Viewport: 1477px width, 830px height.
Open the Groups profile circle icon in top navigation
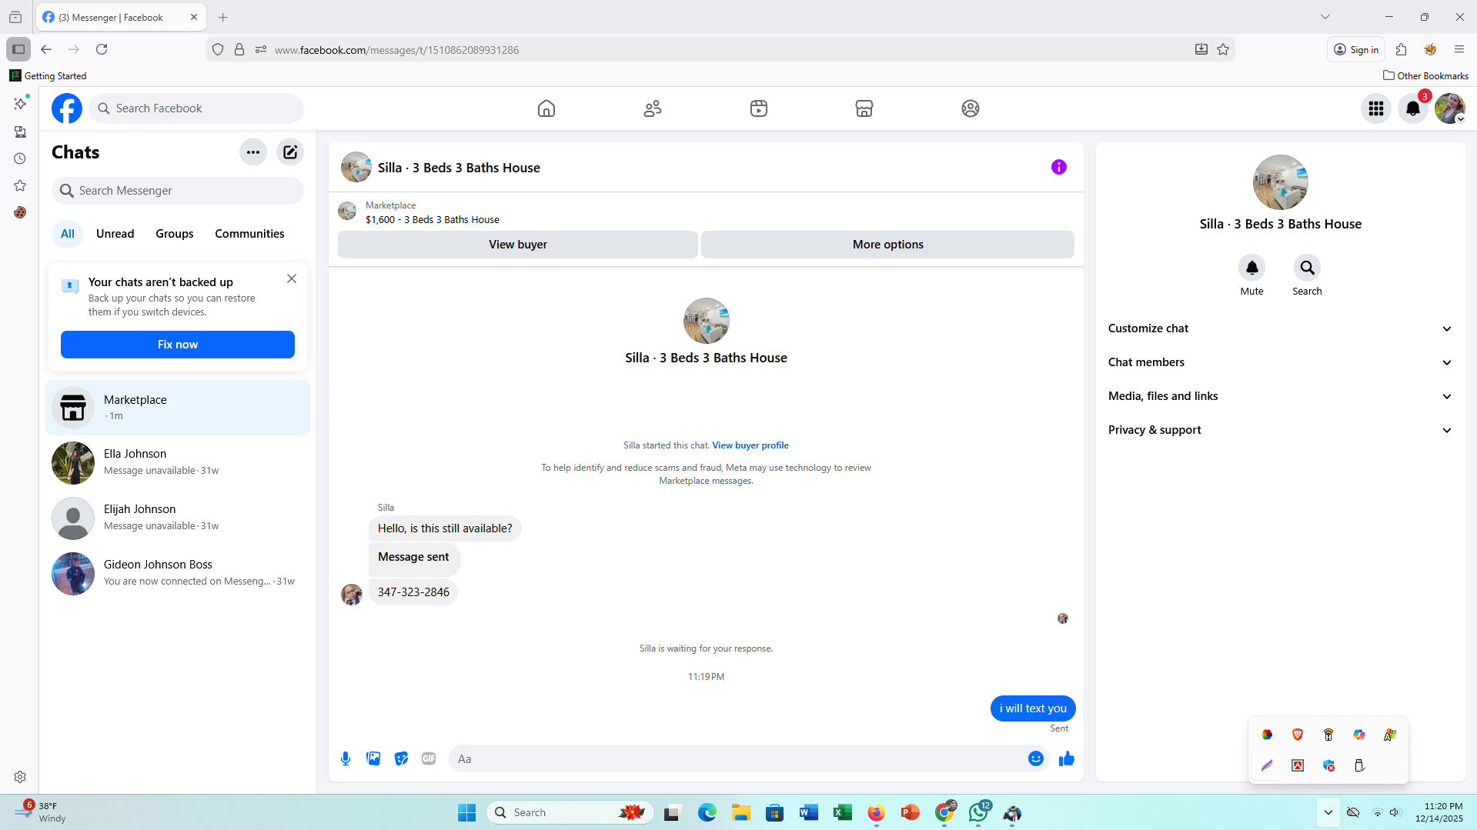coord(971,108)
